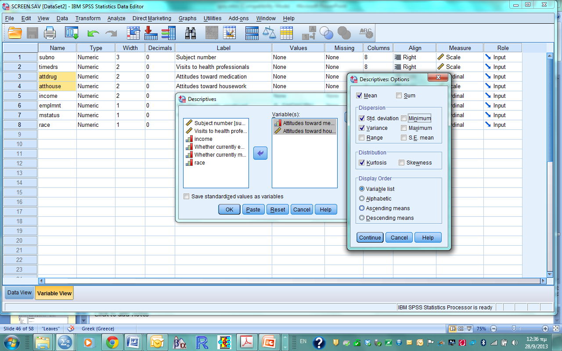Screen dimensions: 562x351
Task: Click the blue help question mark tray icon
Action: (x=319, y=342)
